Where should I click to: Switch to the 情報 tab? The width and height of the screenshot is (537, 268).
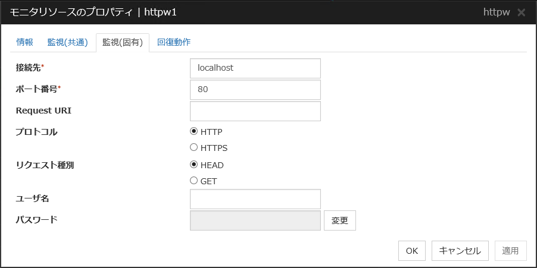pyautogui.click(x=25, y=42)
